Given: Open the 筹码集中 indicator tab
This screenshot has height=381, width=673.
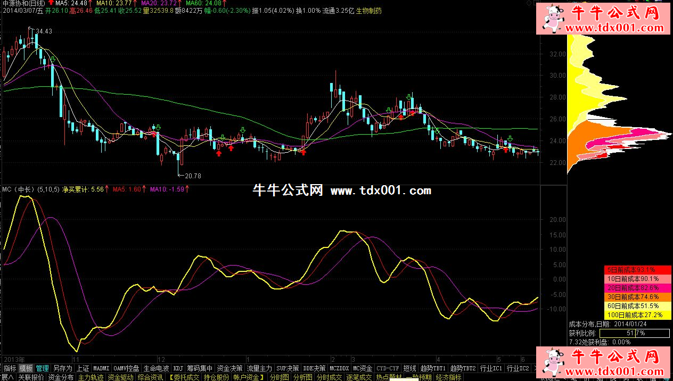Looking at the screenshot, I should (200, 368).
